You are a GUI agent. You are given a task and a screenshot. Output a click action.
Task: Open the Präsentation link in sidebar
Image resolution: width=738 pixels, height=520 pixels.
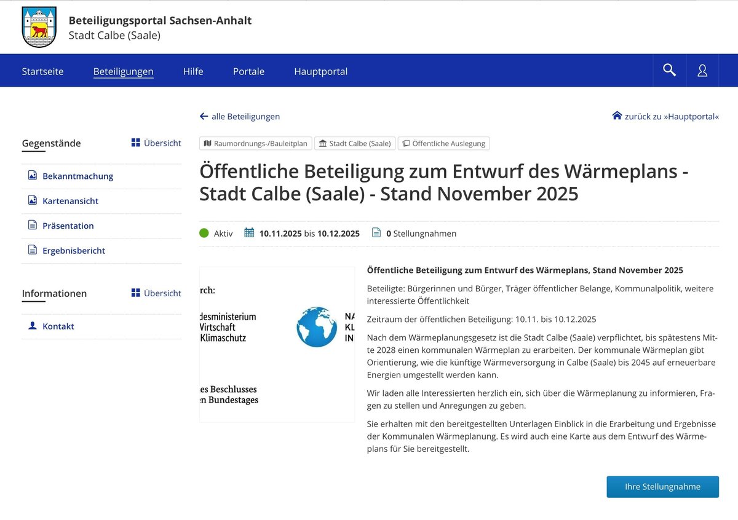click(x=68, y=226)
